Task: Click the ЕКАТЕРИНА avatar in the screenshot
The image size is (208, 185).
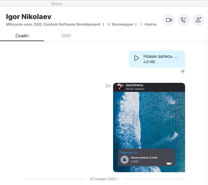Action: click(120, 87)
